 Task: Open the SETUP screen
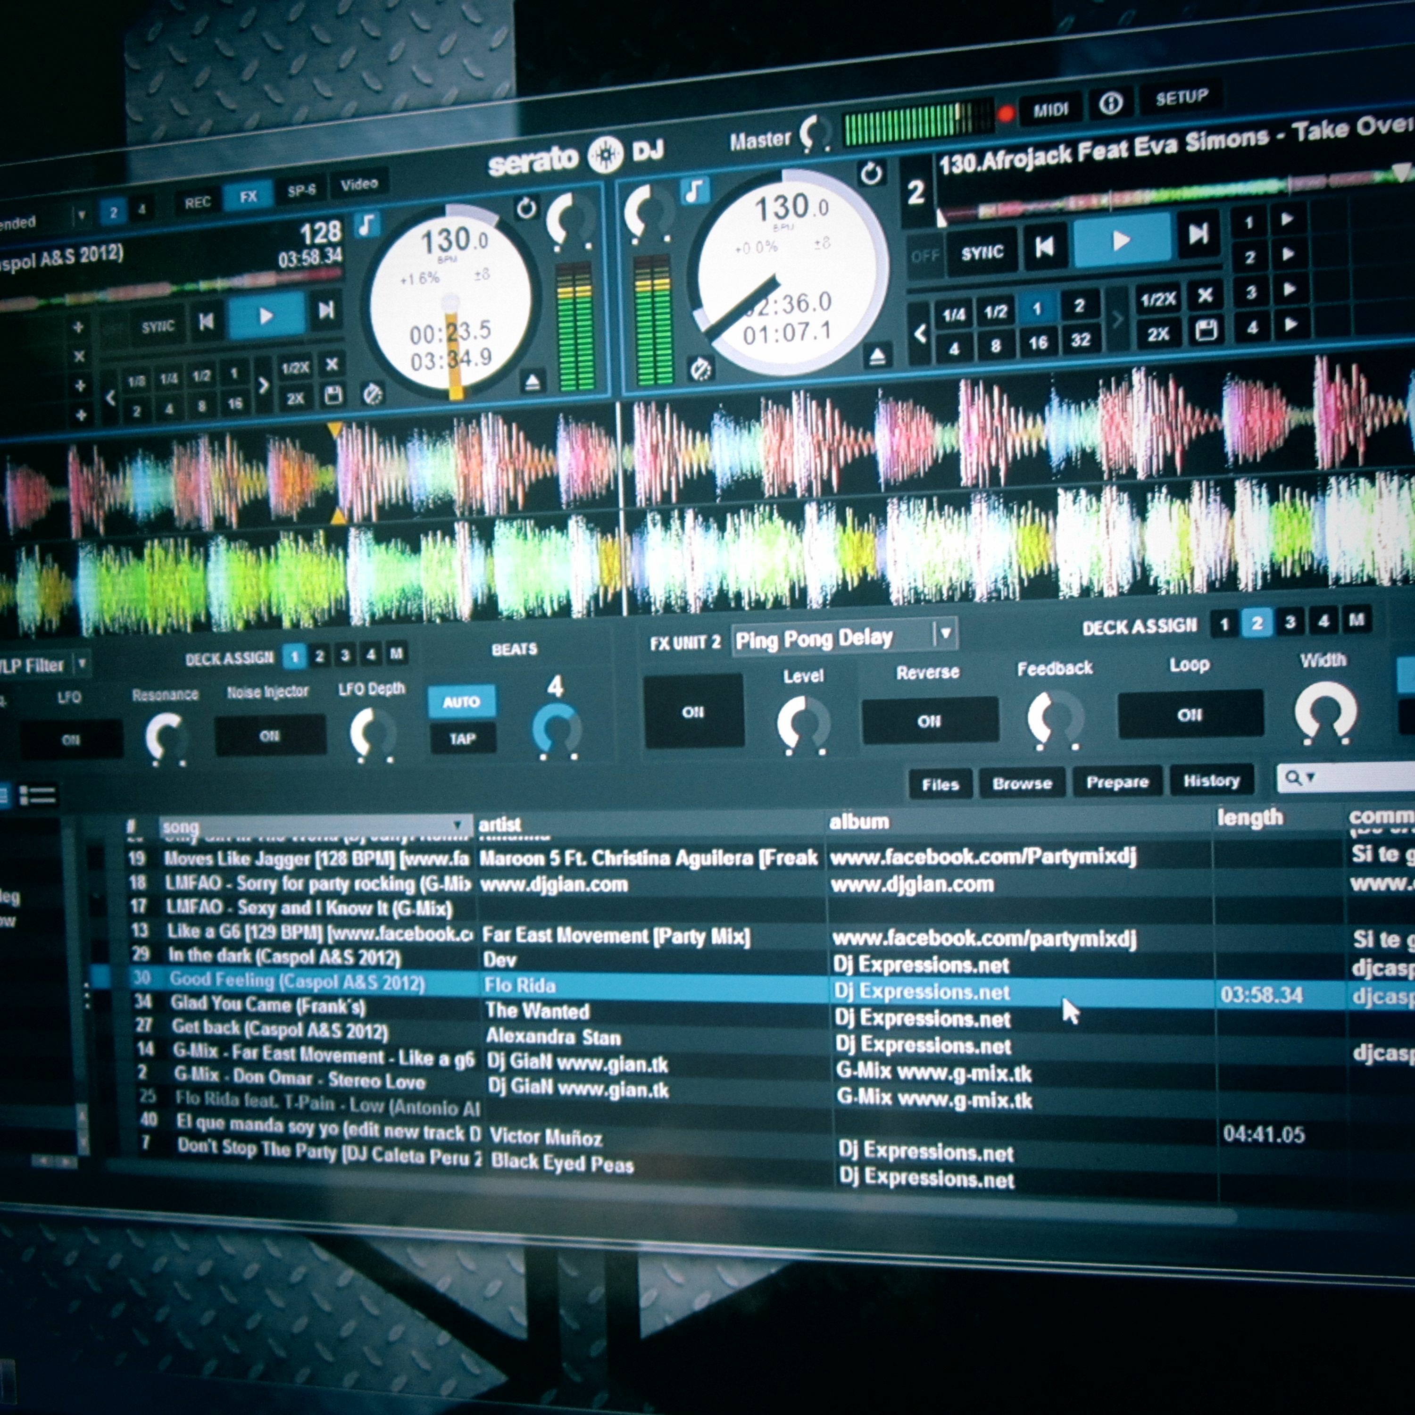click(x=1181, y=97)
